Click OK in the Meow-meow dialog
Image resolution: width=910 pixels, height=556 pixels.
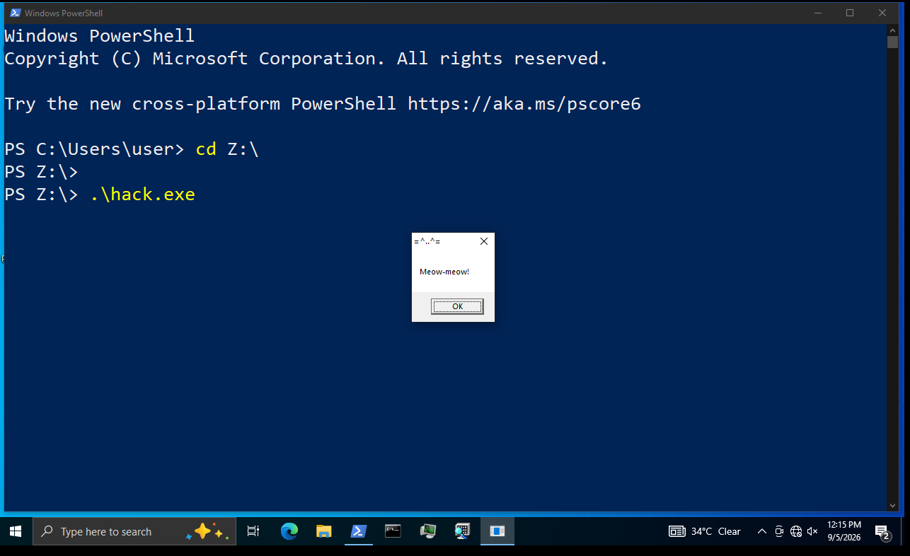457,306
